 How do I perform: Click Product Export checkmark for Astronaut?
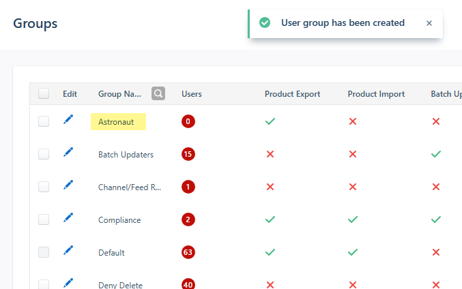click(270, 121)
